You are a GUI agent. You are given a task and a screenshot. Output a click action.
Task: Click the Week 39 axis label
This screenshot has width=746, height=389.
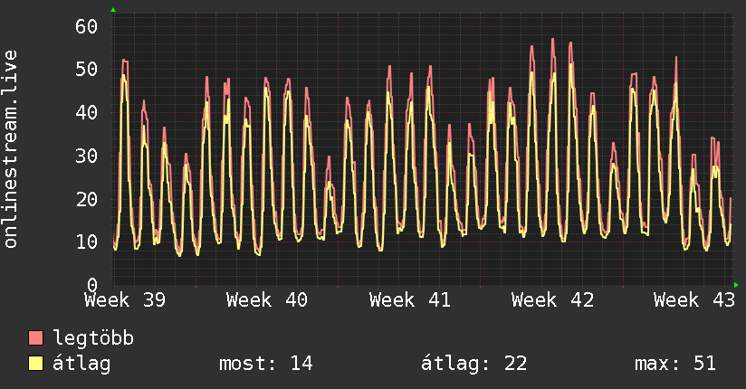pos(125,300)
